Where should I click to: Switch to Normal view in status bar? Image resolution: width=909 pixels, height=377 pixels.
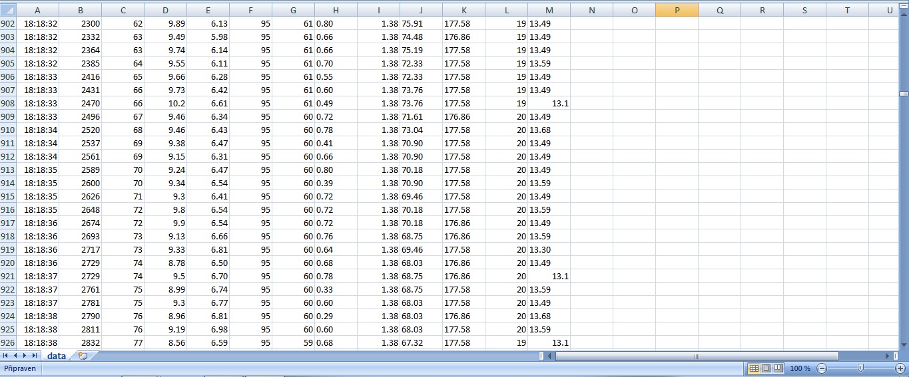pos(754,368)
